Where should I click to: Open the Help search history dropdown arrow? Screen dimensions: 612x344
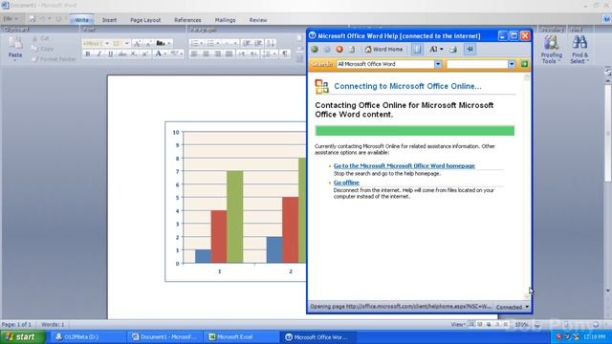pyautogui.click(x=512, y=64)
